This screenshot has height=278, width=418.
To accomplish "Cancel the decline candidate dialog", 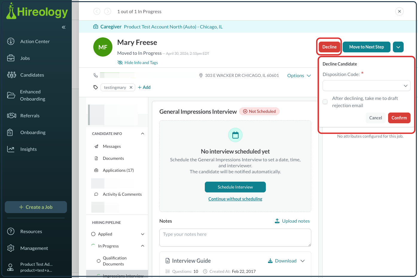I will (x=376, y=118).
